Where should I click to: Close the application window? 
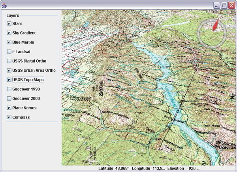[x=231, y=5]
